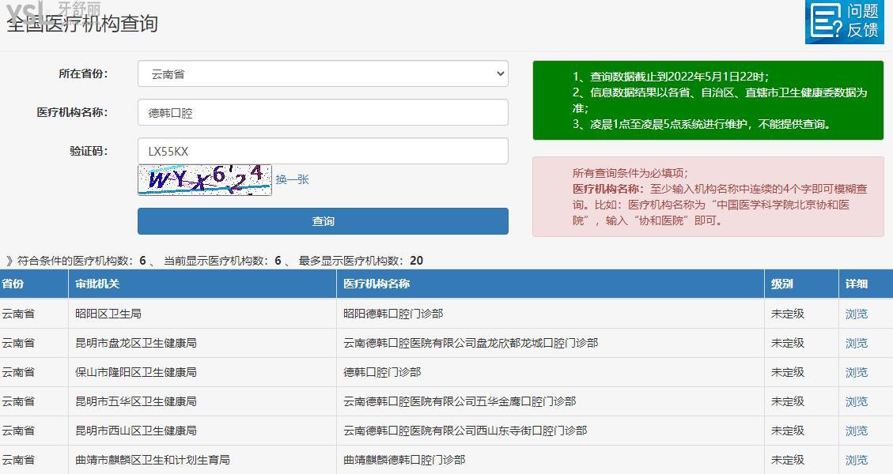Click the green notice about 查询数据截止

pos(708,100)
